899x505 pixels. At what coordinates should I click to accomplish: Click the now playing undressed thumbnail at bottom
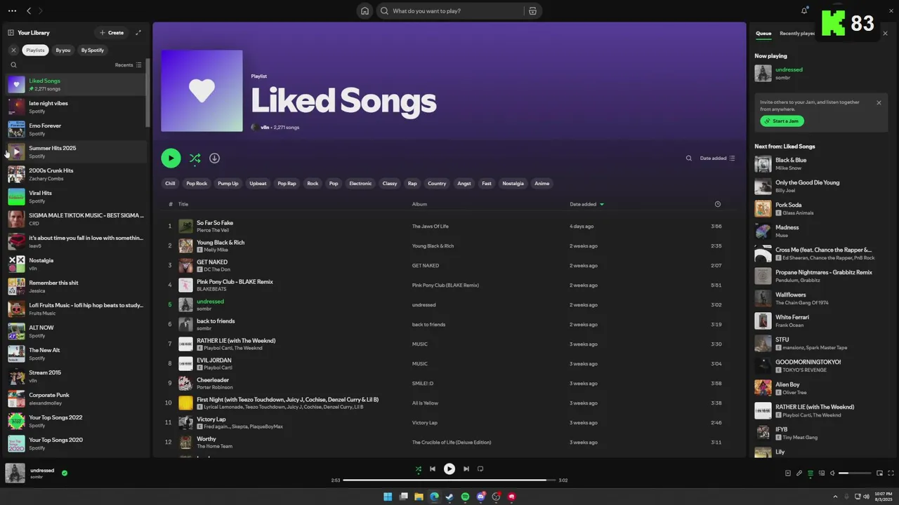15,473
